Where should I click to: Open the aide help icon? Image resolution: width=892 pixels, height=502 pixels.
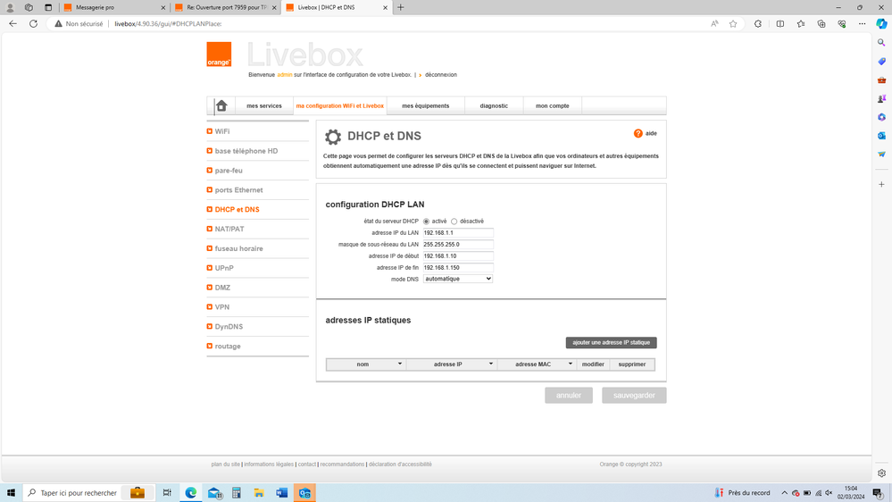coord(638,133)
